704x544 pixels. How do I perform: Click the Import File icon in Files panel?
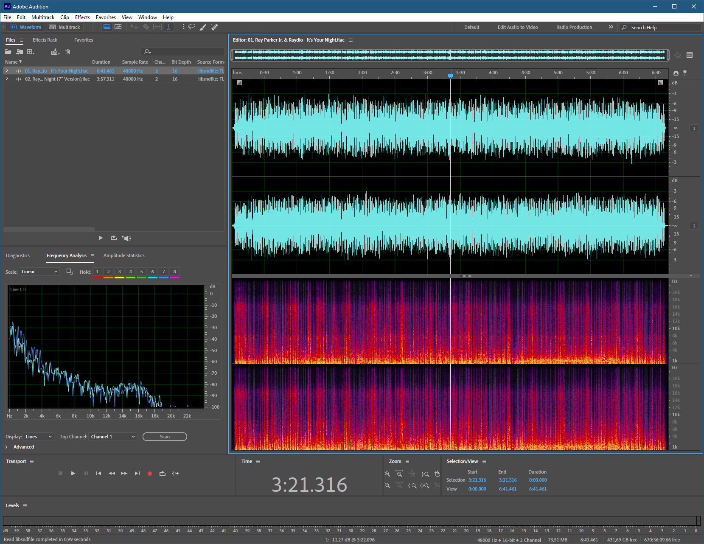pos(20,52)
